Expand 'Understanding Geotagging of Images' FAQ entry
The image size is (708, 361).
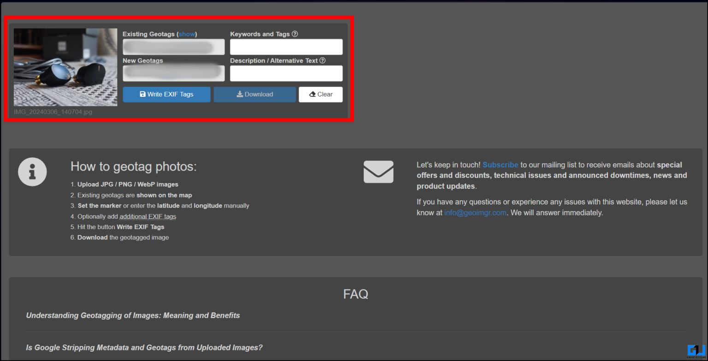click(x=133, y=315)
